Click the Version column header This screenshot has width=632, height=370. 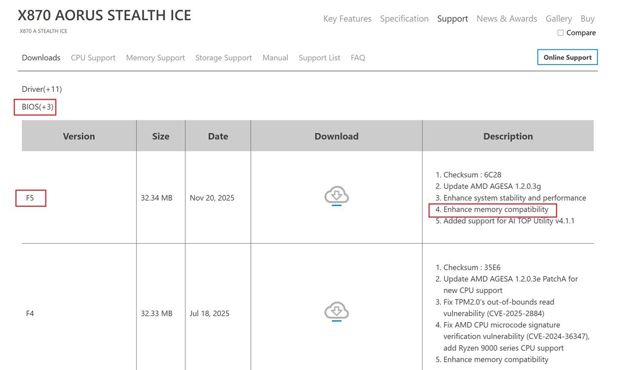coord(79,136)
